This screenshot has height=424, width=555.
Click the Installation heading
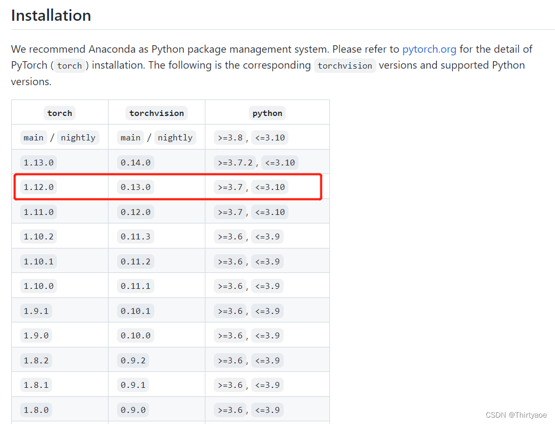coord(51,15)
